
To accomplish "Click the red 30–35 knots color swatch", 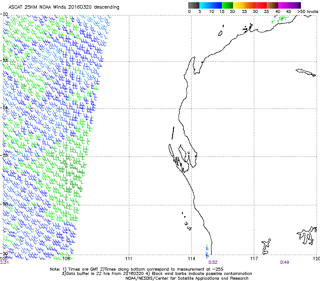I will [261, 5].
